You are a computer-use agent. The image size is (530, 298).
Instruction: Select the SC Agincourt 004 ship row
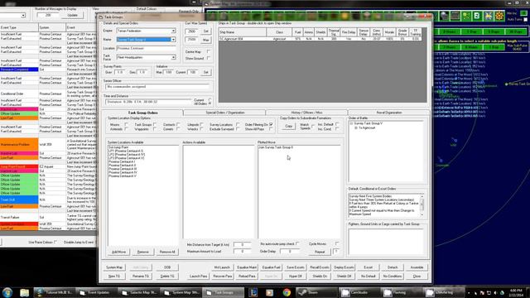point(320,39)
